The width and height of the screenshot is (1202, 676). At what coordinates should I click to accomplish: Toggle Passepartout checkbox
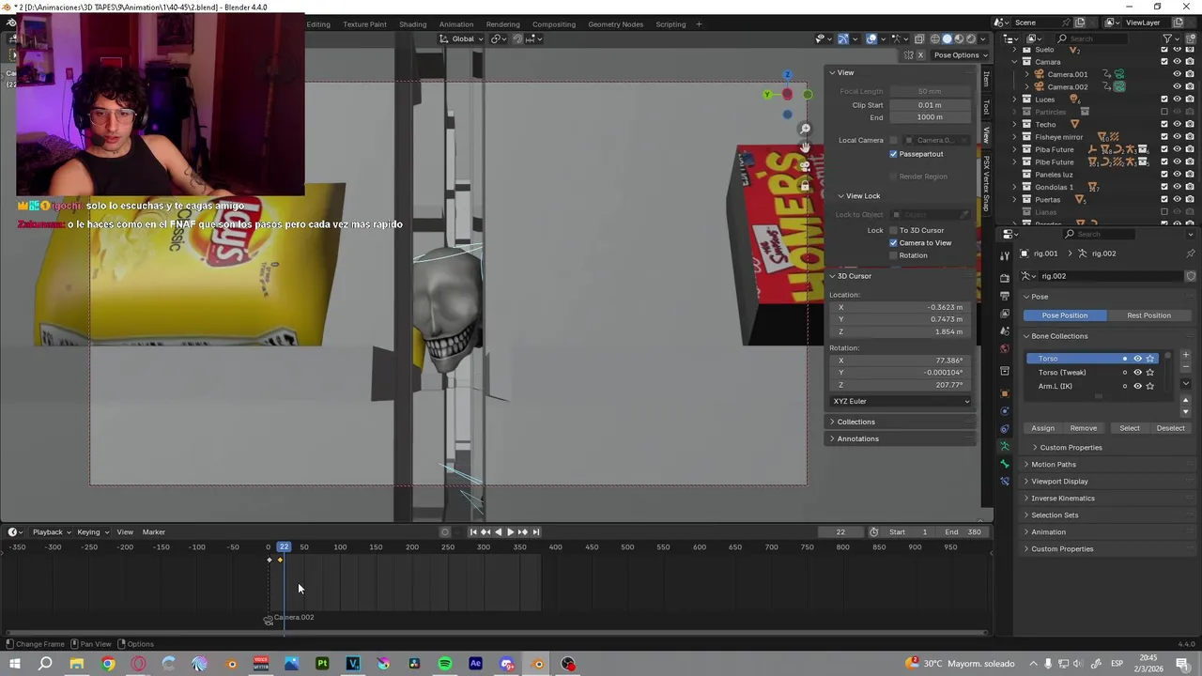click(894, 154)
